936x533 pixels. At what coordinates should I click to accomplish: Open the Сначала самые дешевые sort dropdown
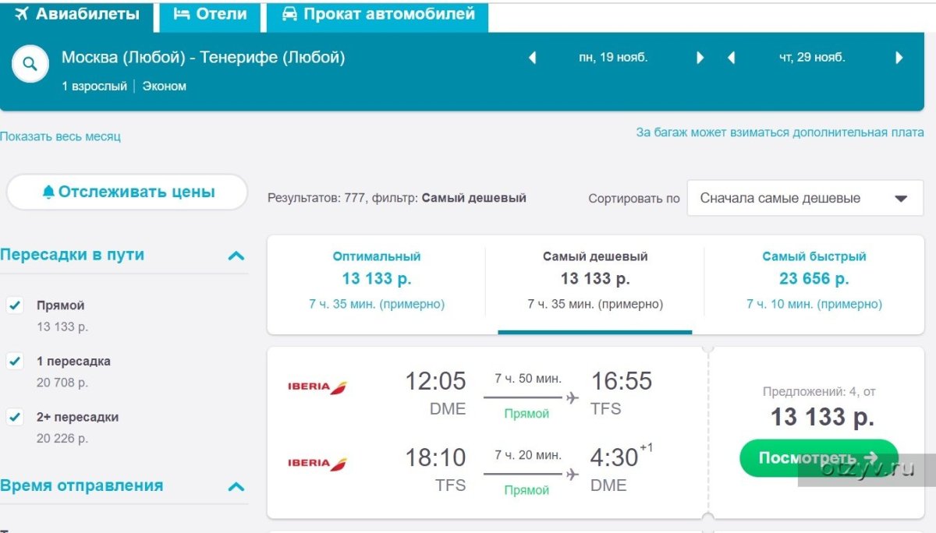(x=805, y=198)
